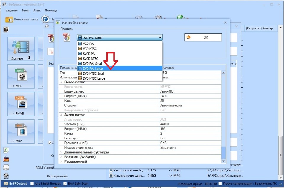Expand Дополнительные субтитры section

(x=61, y=152)
